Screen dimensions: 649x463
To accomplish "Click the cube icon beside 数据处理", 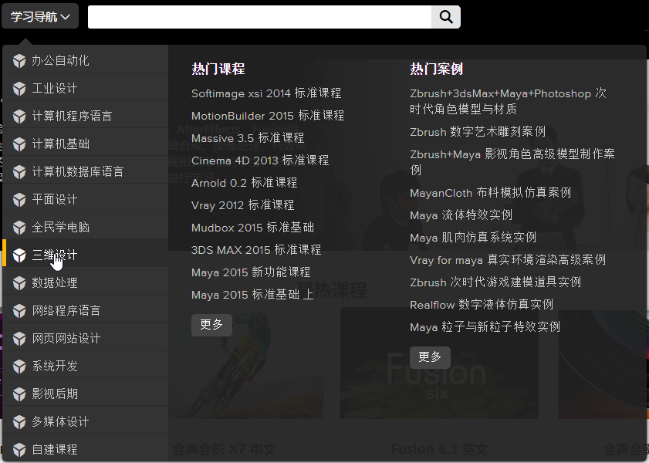I will point(19,283).
